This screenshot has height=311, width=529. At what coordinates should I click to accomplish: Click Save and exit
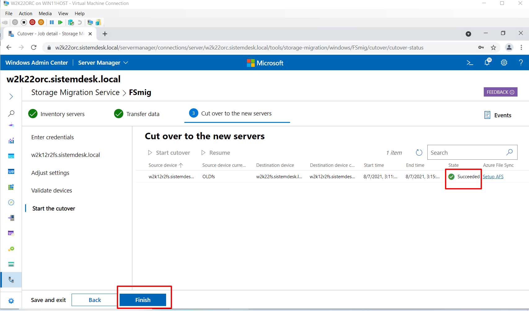pos(48,300)
